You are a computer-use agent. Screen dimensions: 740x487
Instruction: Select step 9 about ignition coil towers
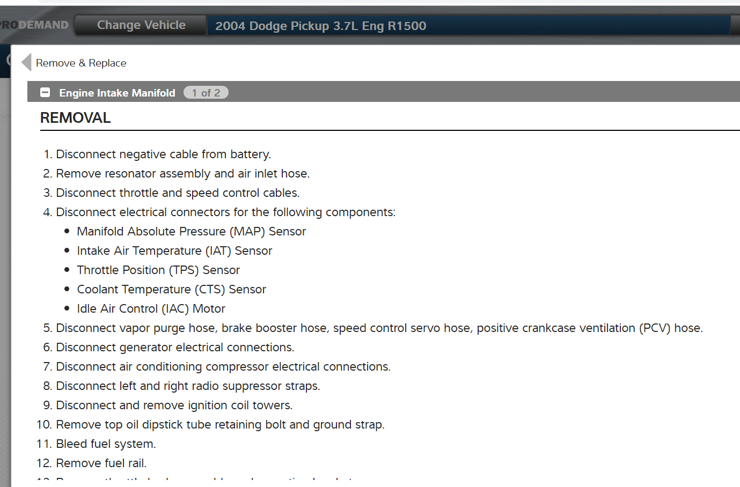pyautogui.click(x=174, y=405)
